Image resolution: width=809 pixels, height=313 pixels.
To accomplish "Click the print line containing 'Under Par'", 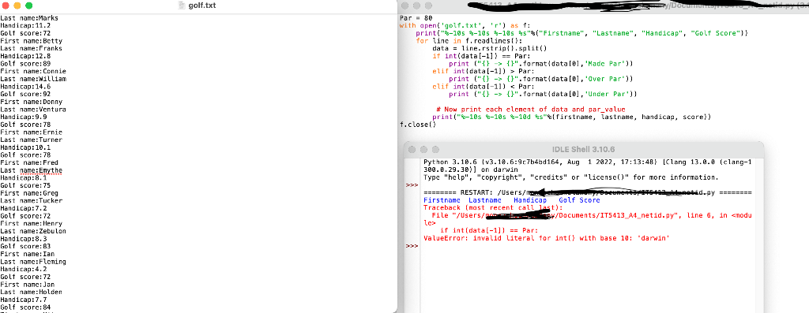I will 543,94.
